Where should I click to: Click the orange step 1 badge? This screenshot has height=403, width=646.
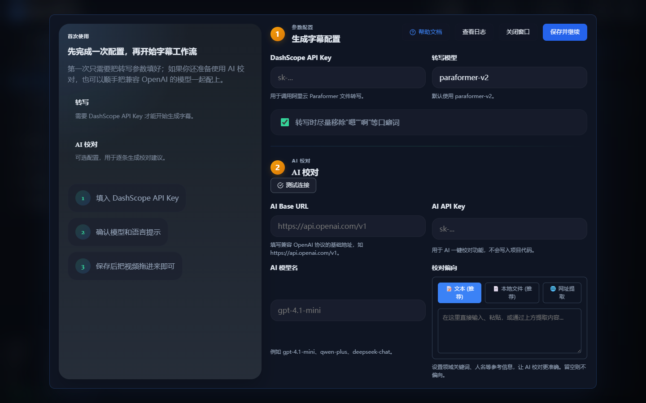point(278,34)
